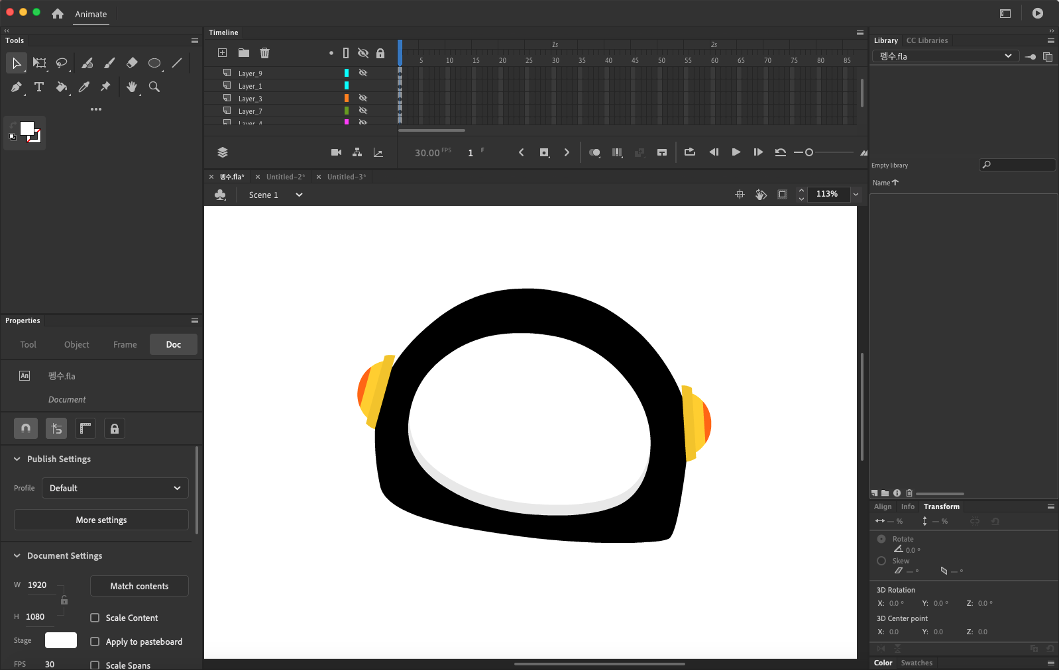Open the workspace switcher icon

[1005, 13]
